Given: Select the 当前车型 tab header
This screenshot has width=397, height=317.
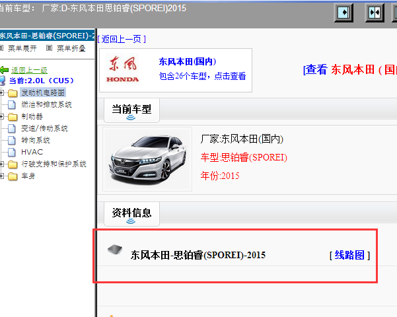Looking at the screenshot, I should [131, 110].
